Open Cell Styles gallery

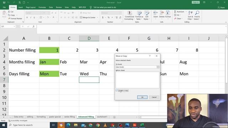pos(146,15)
